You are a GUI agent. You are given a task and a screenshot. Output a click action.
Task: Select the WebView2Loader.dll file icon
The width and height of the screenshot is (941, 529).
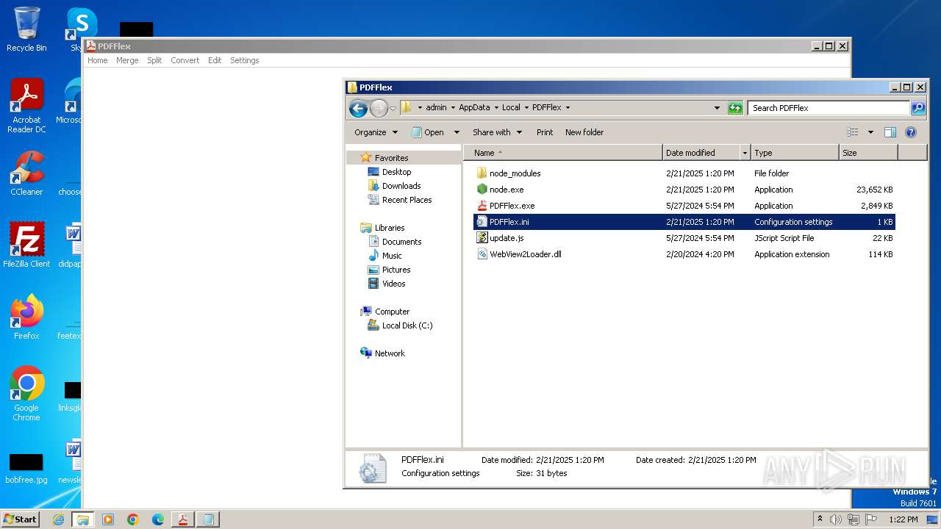pos(482,254)
